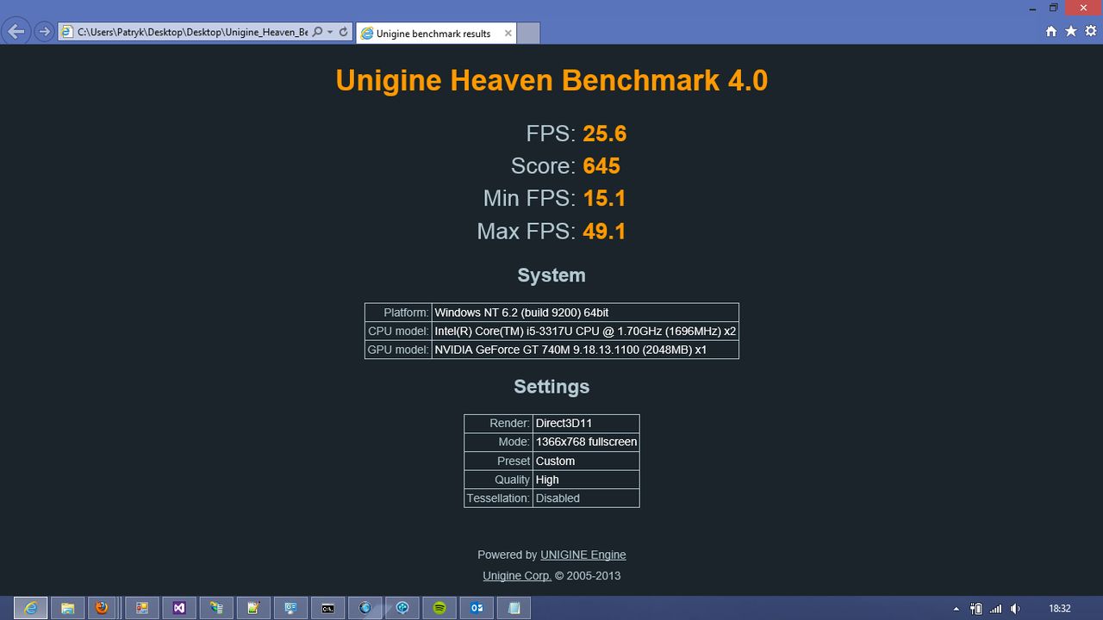The width and height of the screenshot is (1103, 620).
Task: Open the address bar autocomplete dropdown arrow
Action: [330, 32]
